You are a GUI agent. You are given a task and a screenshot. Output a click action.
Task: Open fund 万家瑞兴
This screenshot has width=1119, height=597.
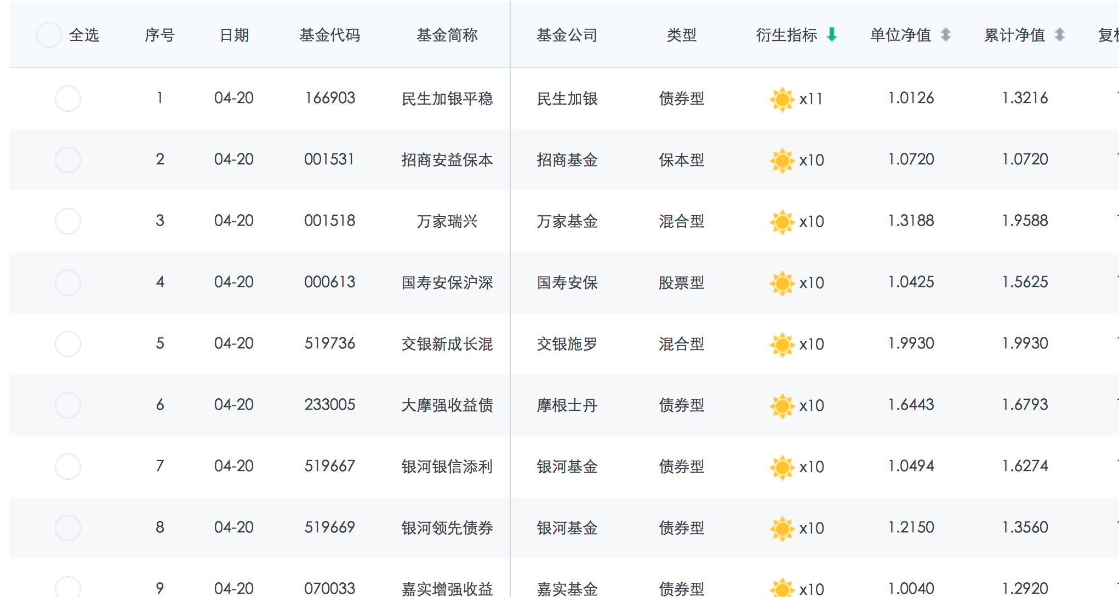point(447,221)
